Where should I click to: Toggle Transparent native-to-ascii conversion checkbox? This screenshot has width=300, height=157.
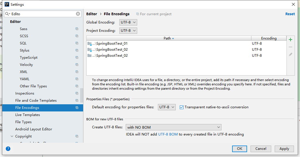pyautogui.click(x=181, y=107)
